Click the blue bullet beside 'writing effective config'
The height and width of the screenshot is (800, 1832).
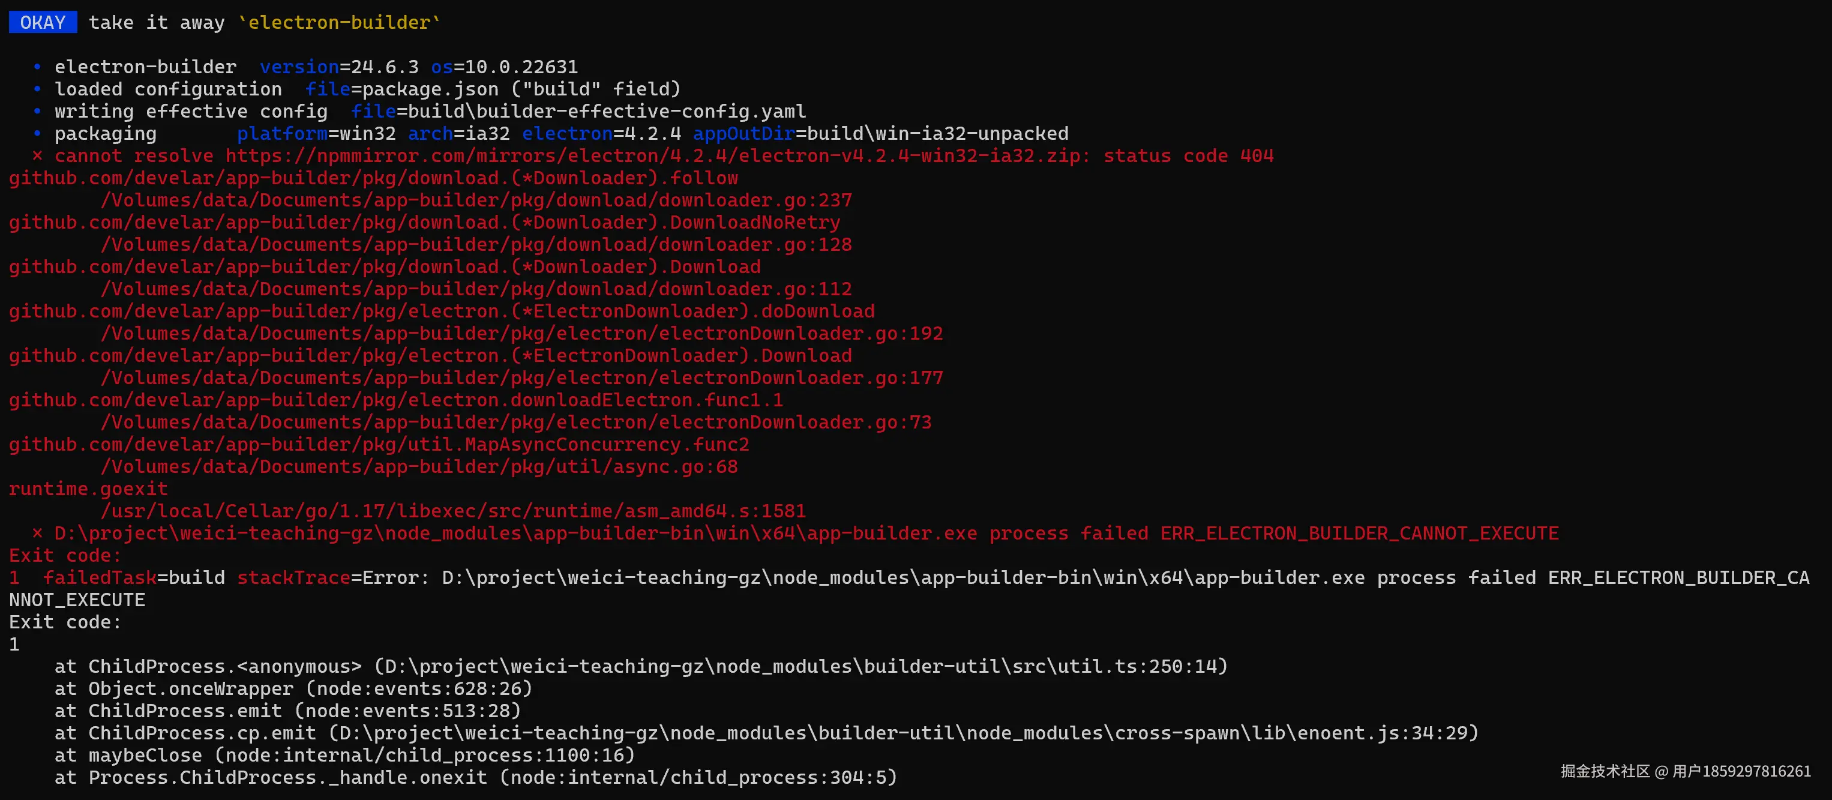(x=37, y=112)
